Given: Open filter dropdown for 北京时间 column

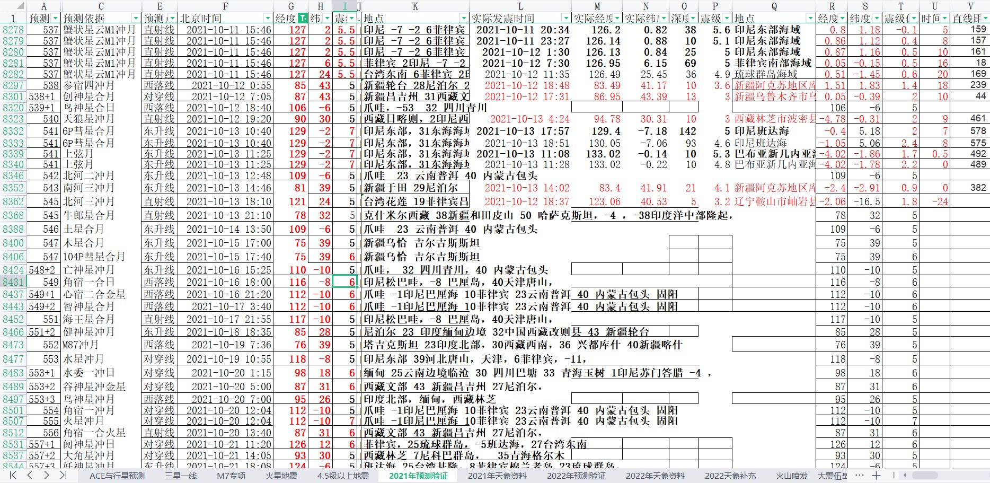Looking at the screenshot, I should tap(267, 18).
